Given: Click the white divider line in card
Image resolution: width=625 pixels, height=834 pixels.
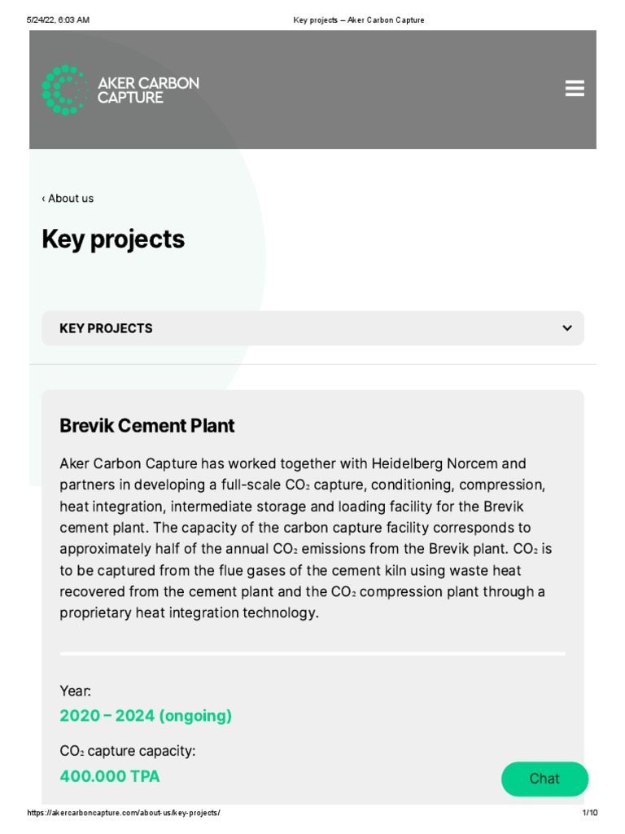Looking at the screenshot, I should click(312, 653).
